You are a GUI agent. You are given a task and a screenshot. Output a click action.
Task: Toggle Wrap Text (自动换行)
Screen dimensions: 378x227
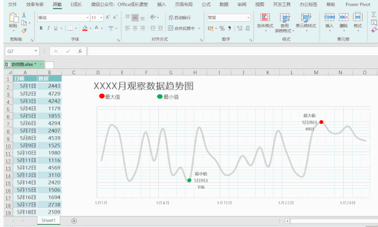pyautogui.click(x=180, y=18)
